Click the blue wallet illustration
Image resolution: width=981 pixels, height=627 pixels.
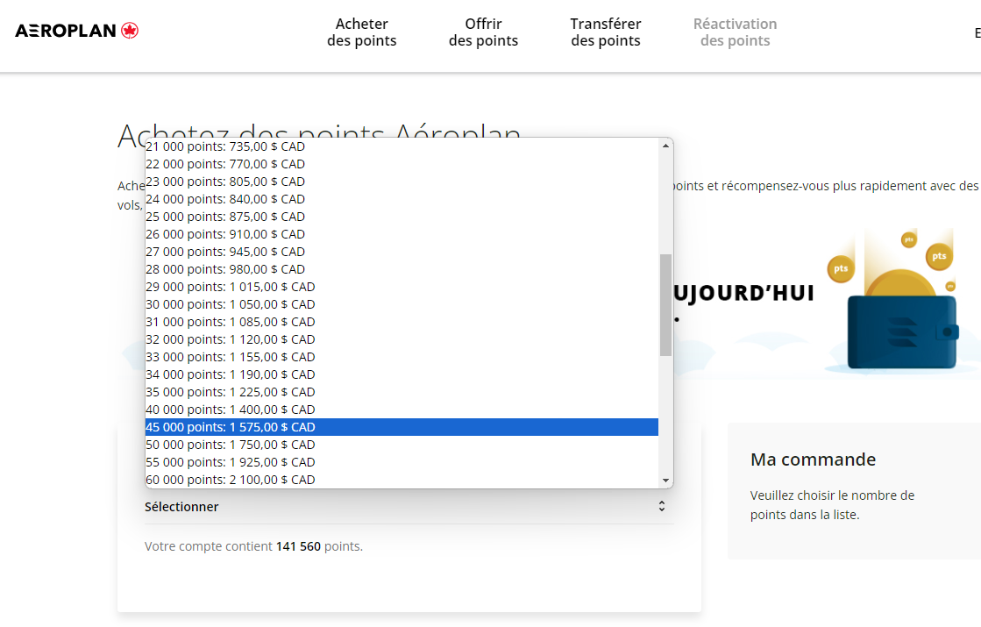[903, 331]
